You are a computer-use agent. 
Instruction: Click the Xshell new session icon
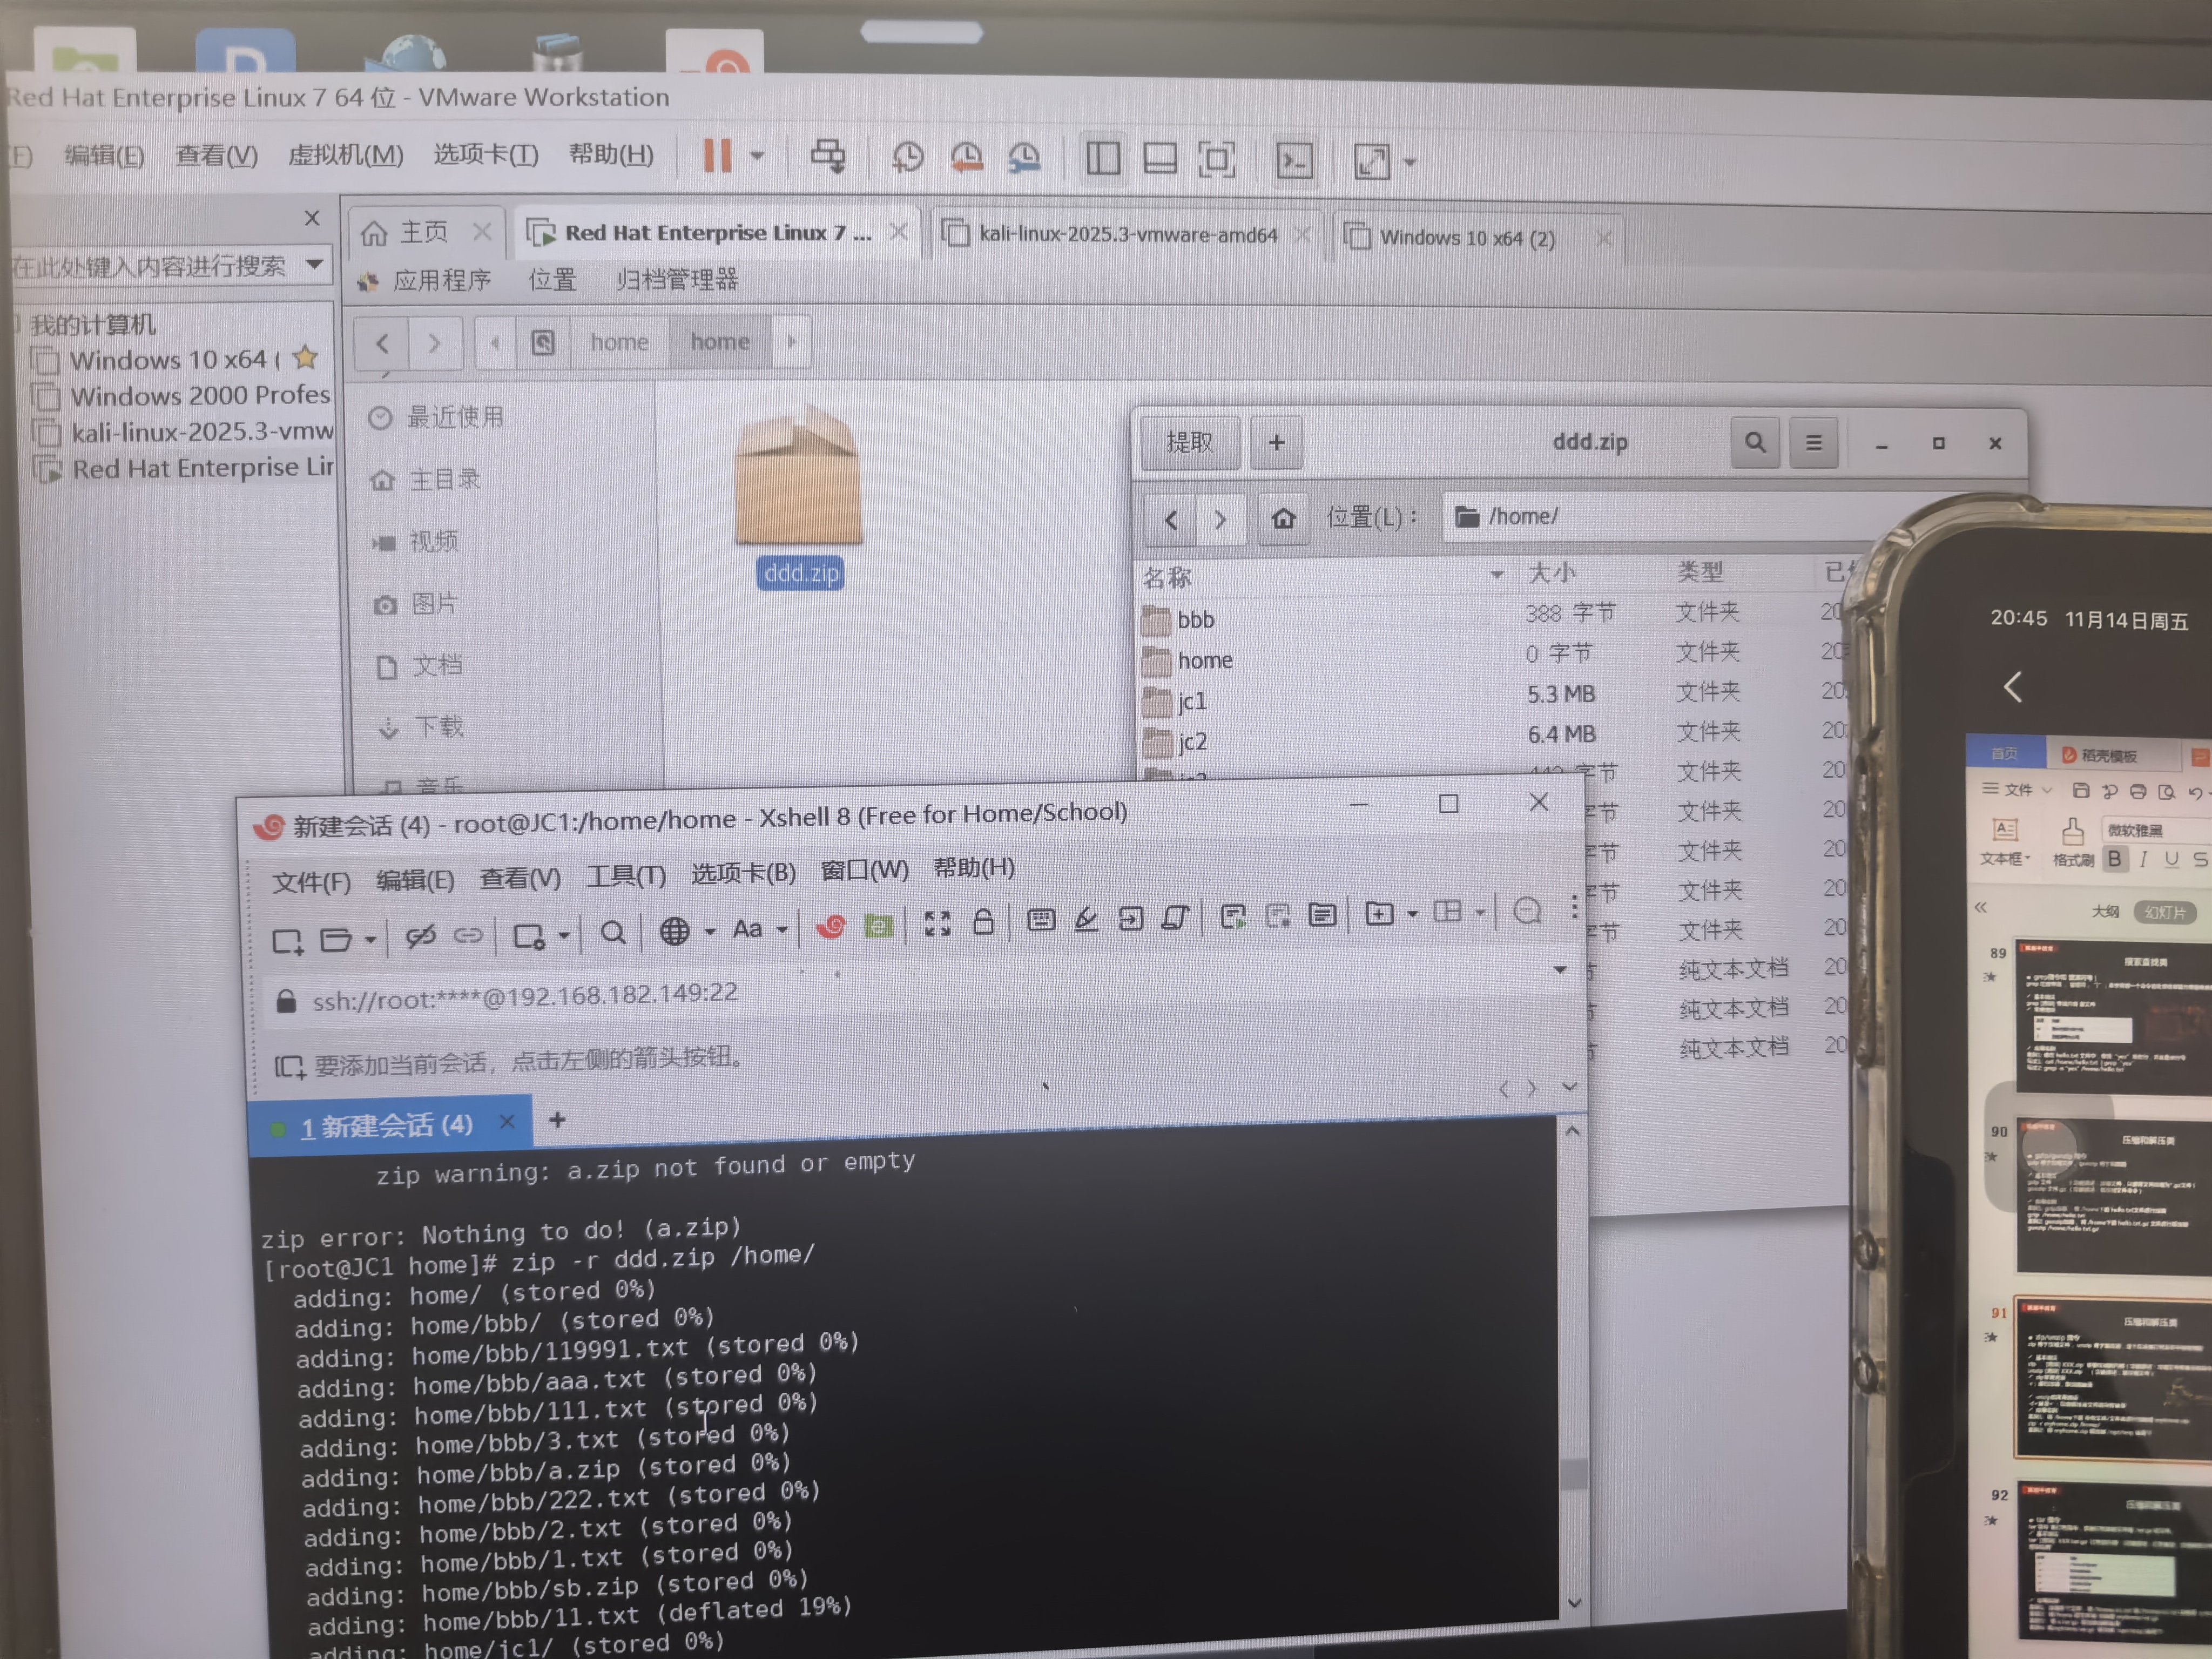pos(287,940)
